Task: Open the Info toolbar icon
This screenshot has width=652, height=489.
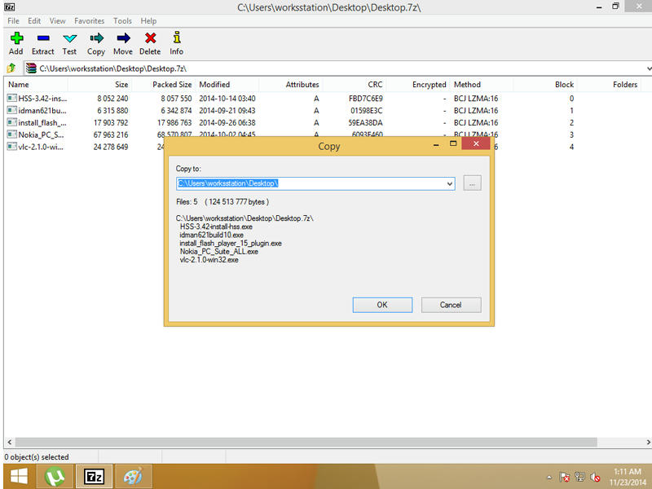Action: (177, 37)
